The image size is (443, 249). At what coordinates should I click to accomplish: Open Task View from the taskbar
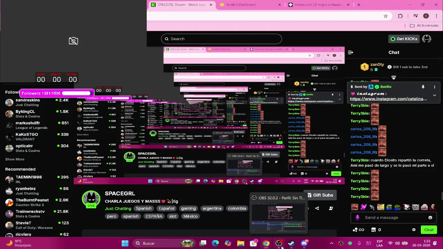203,243
